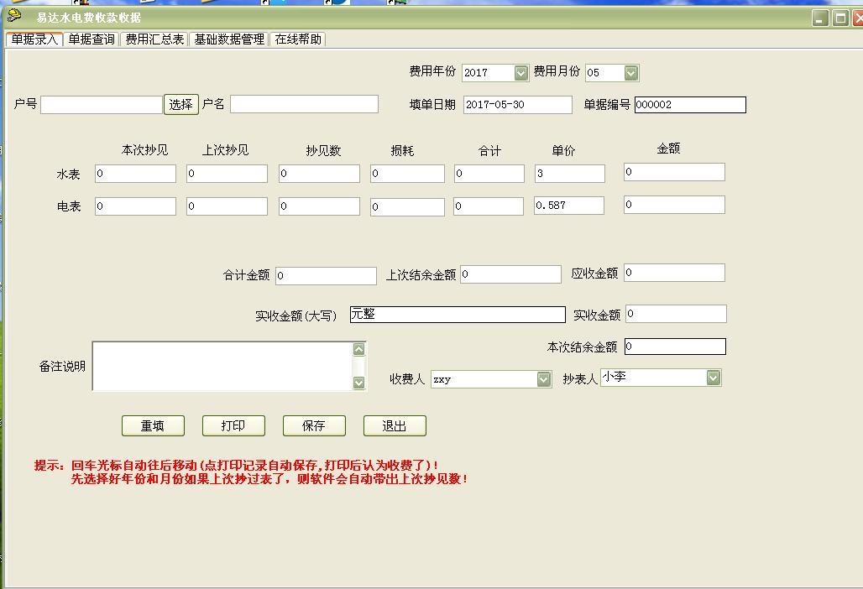The height and width of the screenshot is (589, 863).
Task: Click the 实收金额 numeric field
Action: [x=676, y=314]
